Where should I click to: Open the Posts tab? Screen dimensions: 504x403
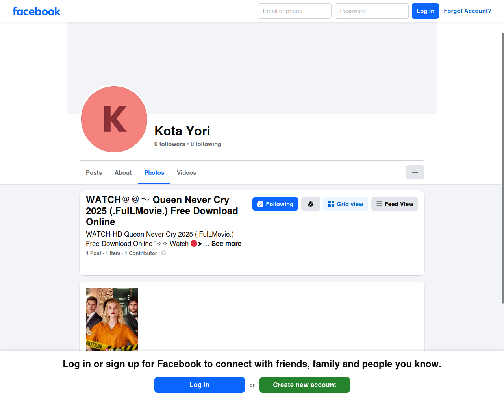tap(94, 173)
